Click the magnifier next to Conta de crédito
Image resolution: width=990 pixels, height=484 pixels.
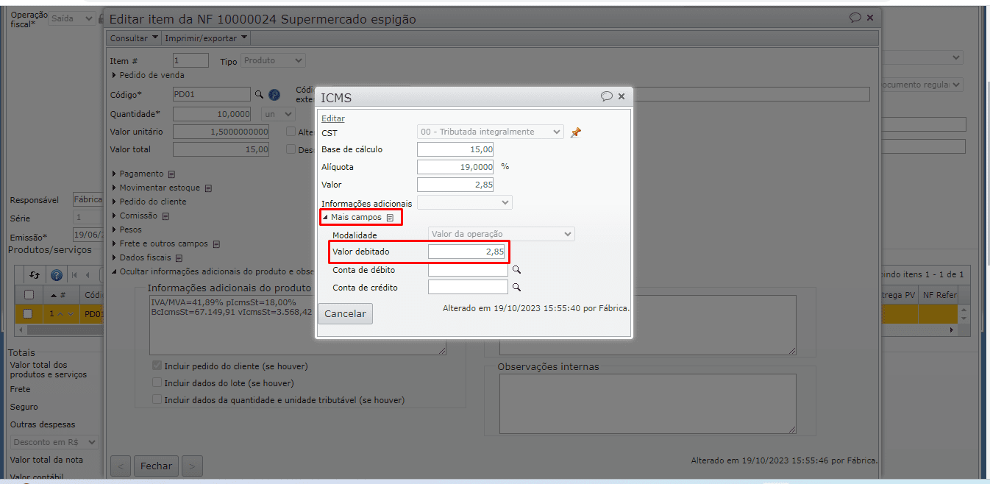pyautogui.click(x=516, y=288)
